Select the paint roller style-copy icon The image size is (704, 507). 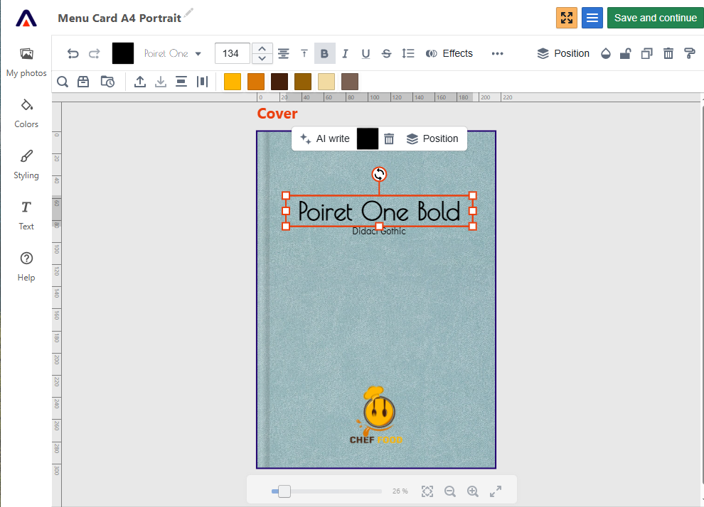pyautogui.click(x=688, y=53)
